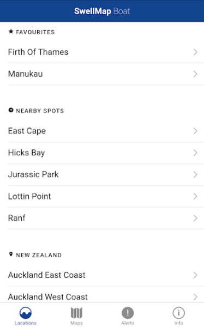Switch to the Alerts tab label
This screenshot has height=327, width=204.
click(x=128, y=323)
